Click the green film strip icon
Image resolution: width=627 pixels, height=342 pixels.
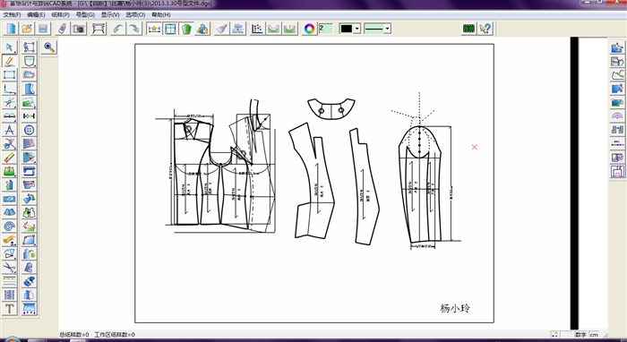click(468, 29)
